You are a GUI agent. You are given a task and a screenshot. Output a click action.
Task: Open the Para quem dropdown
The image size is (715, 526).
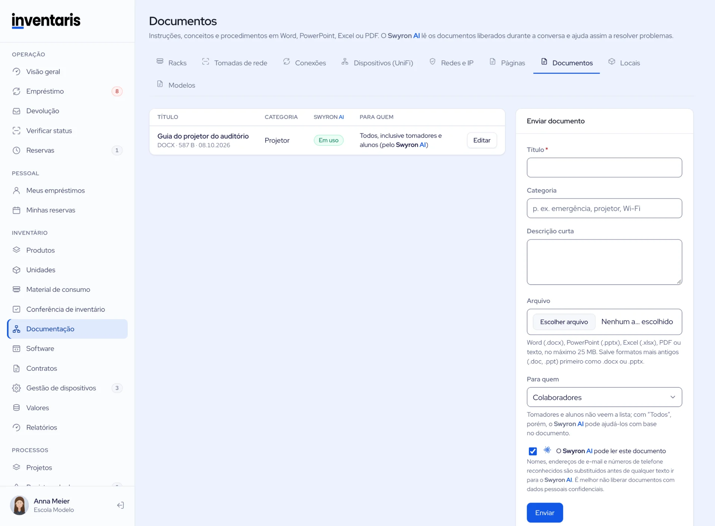point(604,397)
